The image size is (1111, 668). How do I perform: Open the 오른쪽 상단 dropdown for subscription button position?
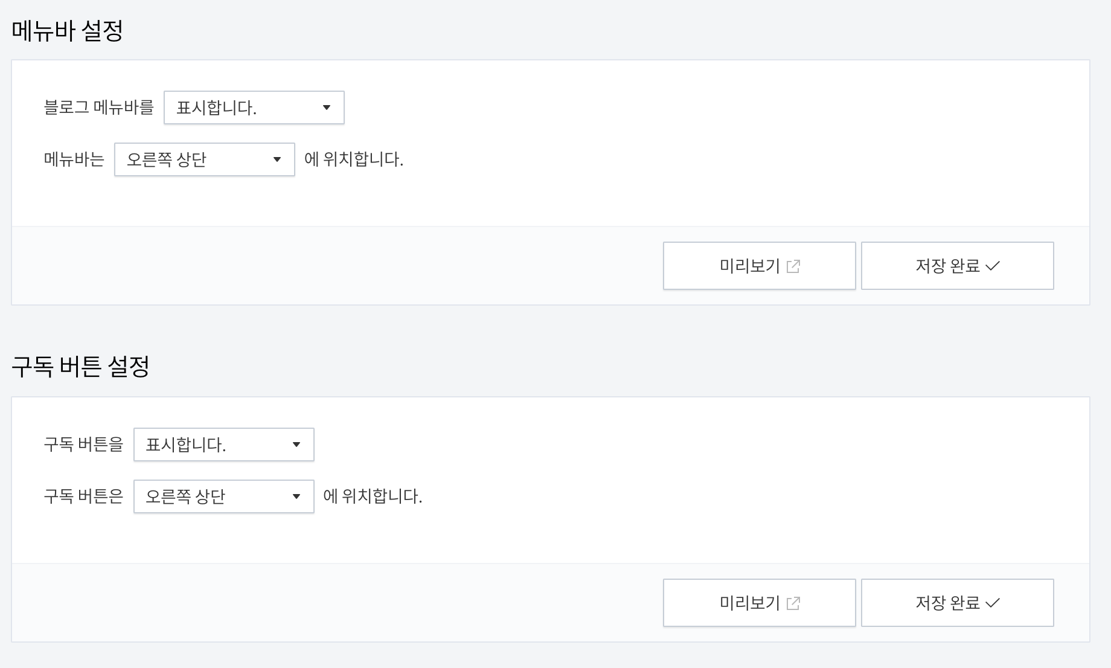[x=223, y=496]
